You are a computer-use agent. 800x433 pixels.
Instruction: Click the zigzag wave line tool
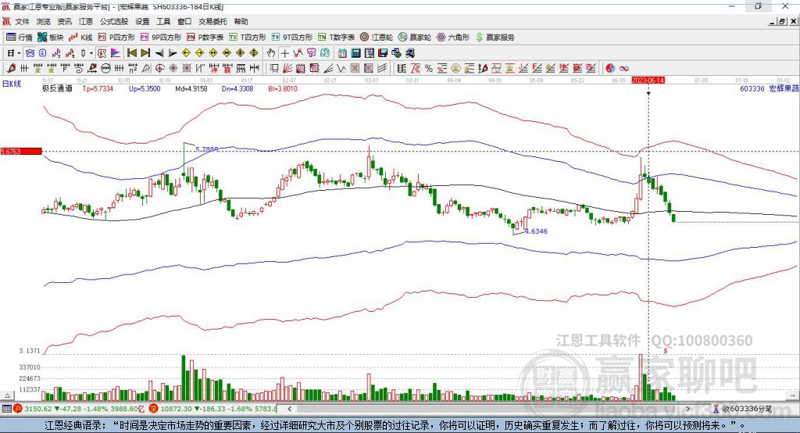341,68
